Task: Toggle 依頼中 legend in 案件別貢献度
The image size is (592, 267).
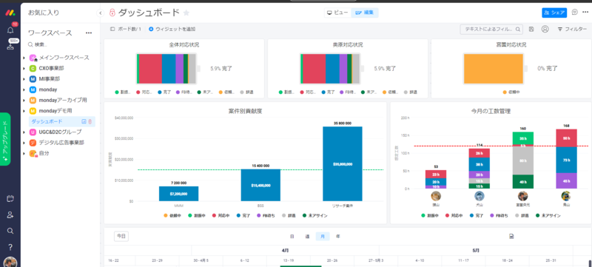Action: (173, 216)
